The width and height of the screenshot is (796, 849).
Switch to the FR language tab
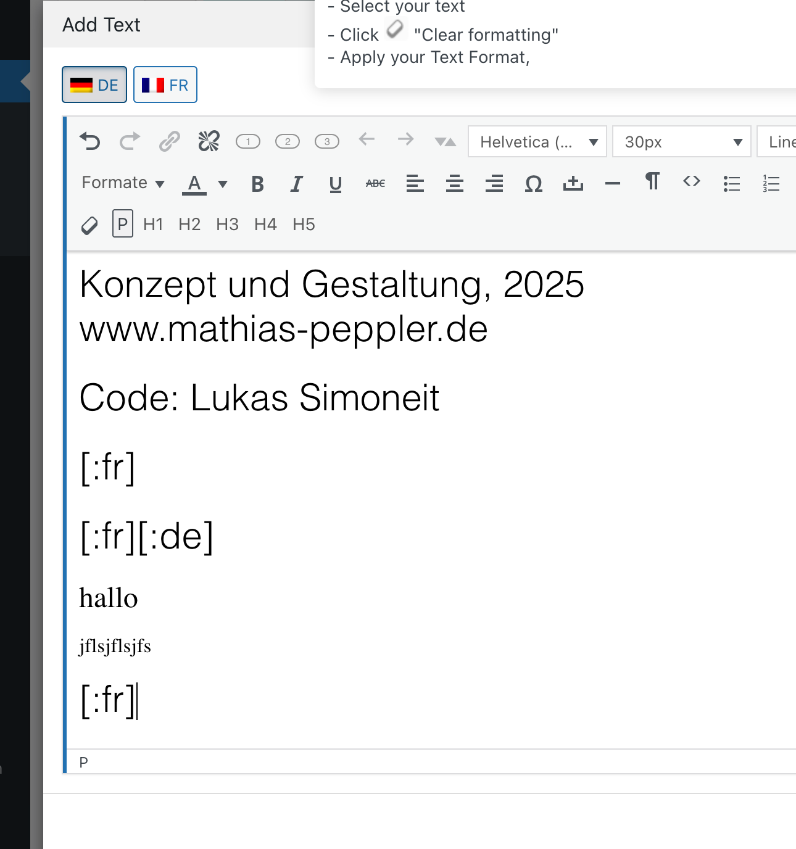click(165, 85)
